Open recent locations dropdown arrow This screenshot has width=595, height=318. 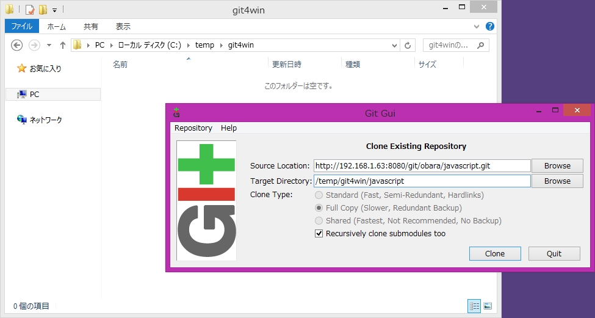coord(49,45)
